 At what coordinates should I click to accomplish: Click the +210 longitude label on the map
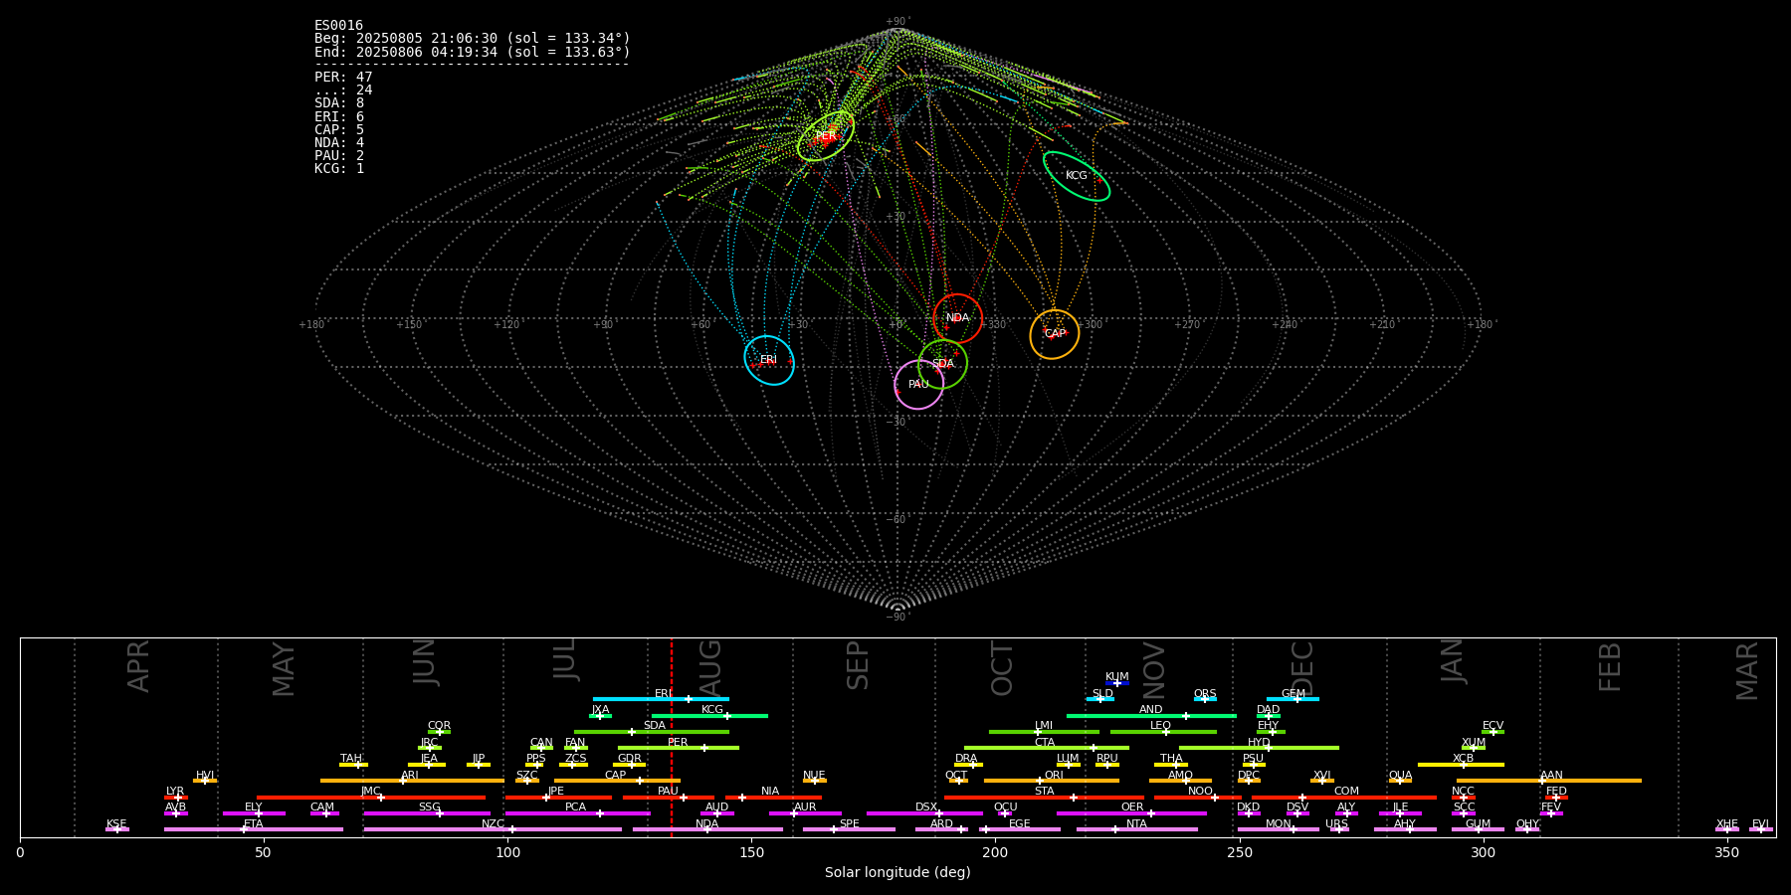1382,325
